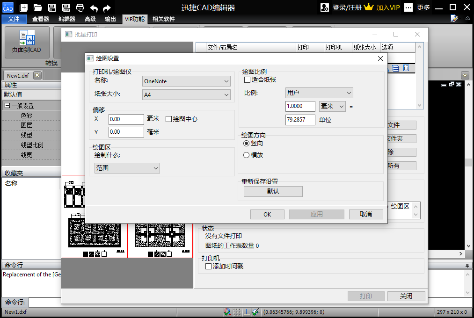Screen dimensions: 474x318
Task: Click the layers stack icon in print list
Action: click(396, 68)
